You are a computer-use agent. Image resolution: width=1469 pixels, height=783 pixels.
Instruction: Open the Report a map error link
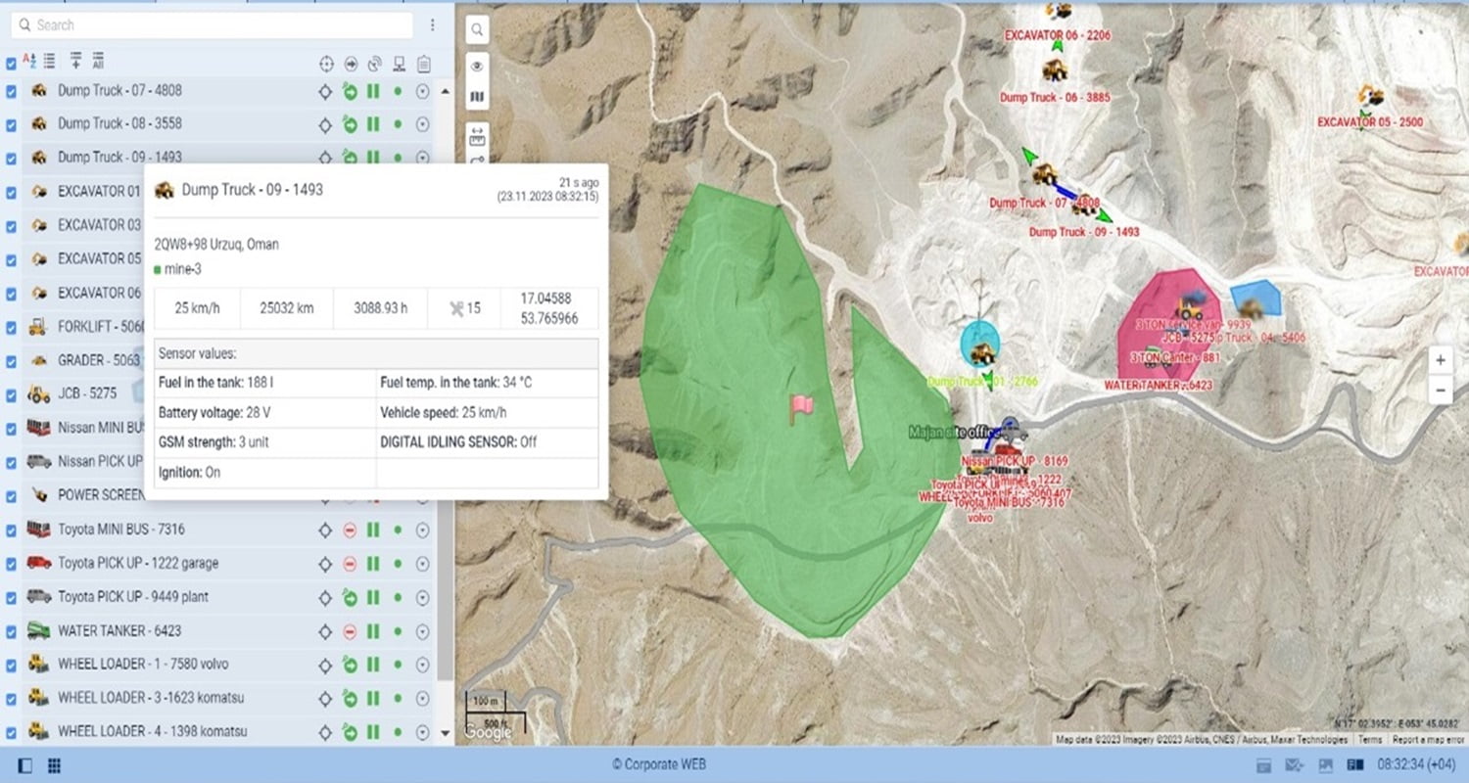pyautogui.click(x=1428, y=740)
